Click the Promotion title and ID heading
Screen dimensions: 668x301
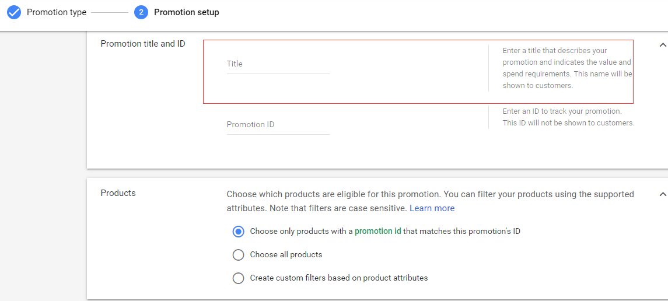point(143,44)
